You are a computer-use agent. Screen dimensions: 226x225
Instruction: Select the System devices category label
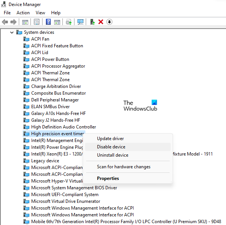pyautogui.click(x=39, y=32)
